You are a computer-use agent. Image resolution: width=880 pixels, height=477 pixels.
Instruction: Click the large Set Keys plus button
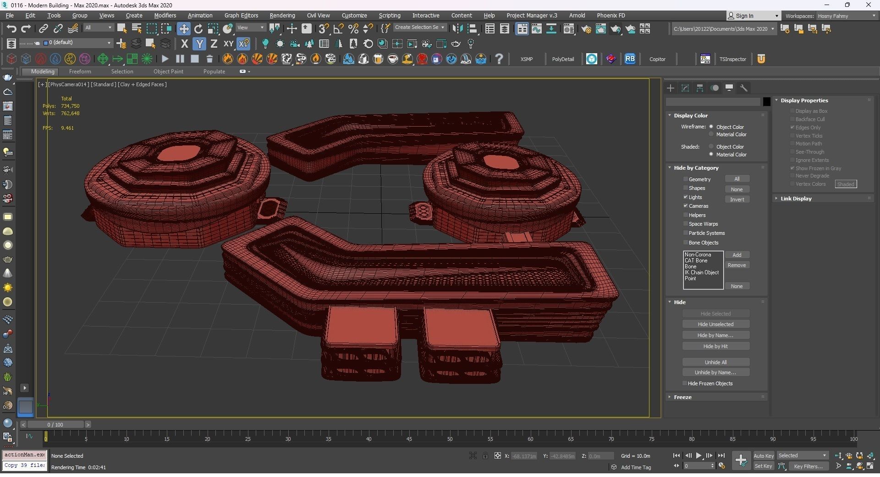(741, 460)
